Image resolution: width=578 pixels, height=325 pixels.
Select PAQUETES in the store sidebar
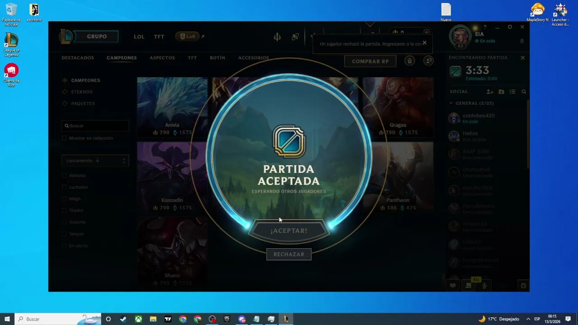pos(79,103)
